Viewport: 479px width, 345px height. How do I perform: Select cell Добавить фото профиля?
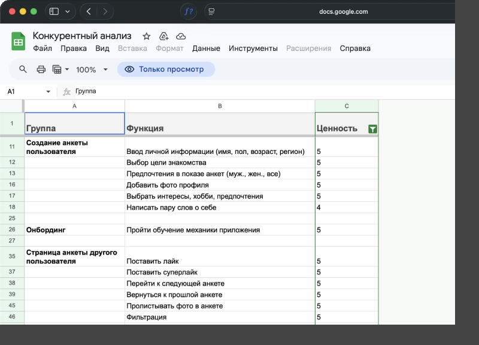(220, 185)
